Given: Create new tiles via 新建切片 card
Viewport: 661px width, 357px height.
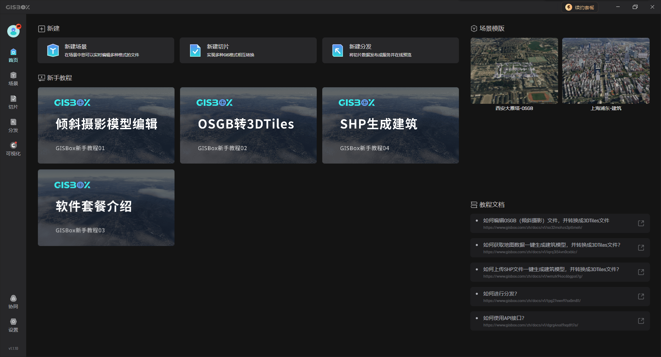Looking at the screenshot, I should point(248,51).
